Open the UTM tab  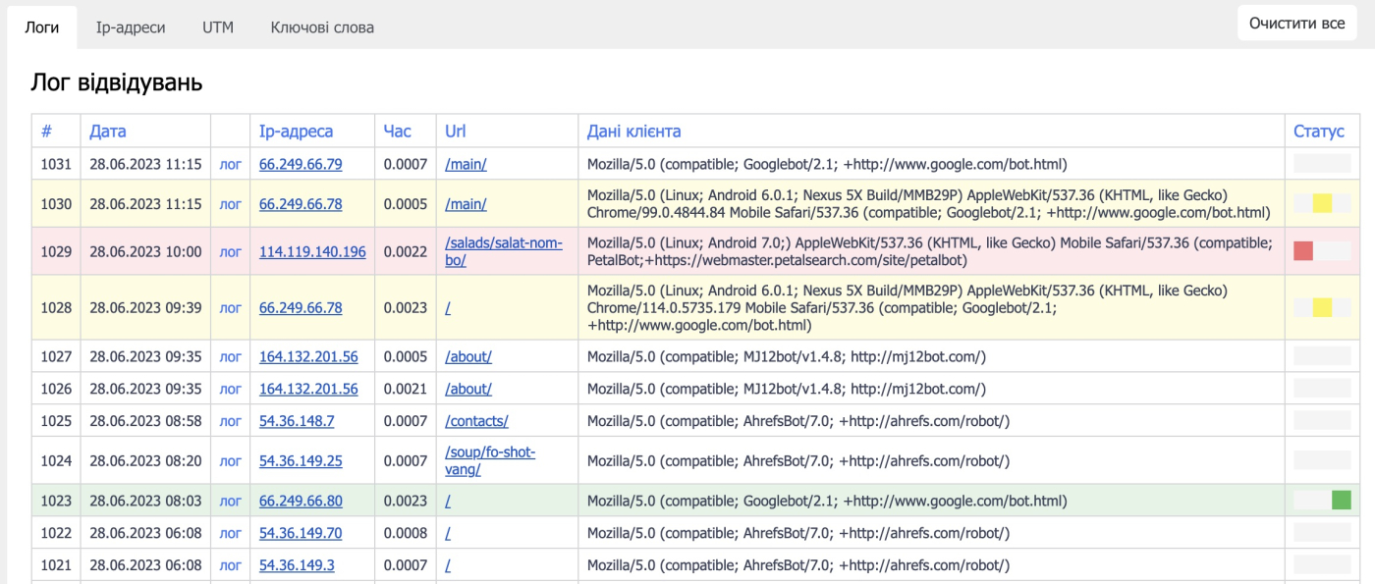218,27
